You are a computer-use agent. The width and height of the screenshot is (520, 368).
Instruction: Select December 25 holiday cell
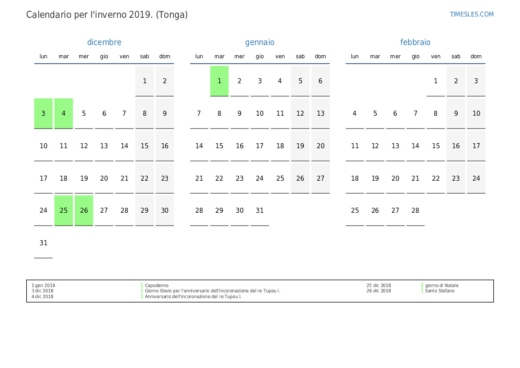coord(64,210)
